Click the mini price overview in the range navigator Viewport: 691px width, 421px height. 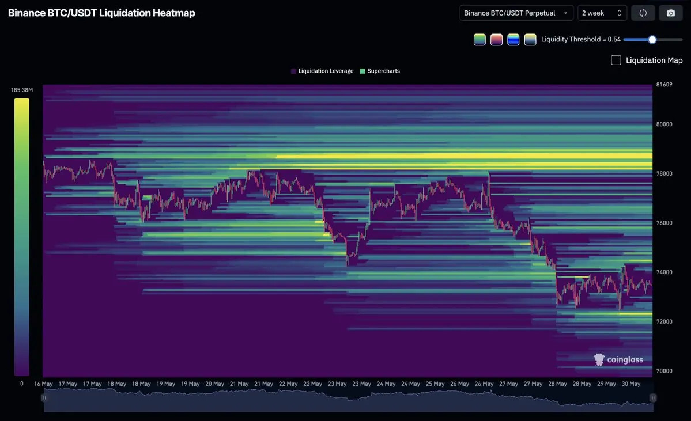click(x=348, y=400)
